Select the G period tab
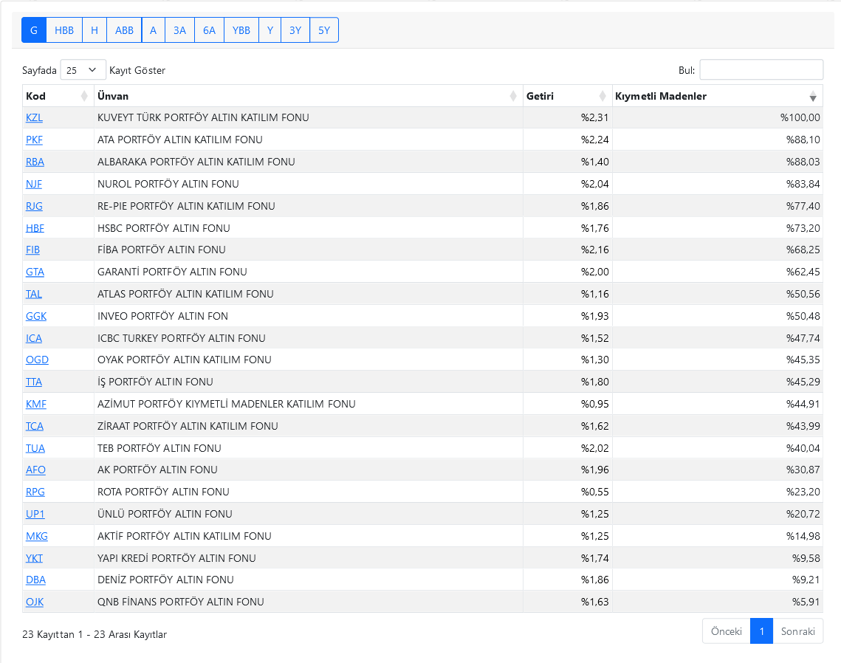841x663 pixels. coord(34,30)
